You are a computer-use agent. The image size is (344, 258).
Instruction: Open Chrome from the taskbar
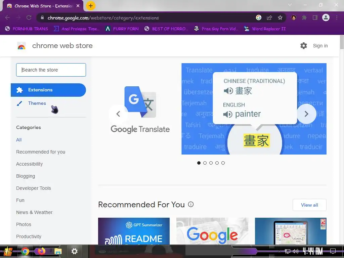tap(25, 251)
